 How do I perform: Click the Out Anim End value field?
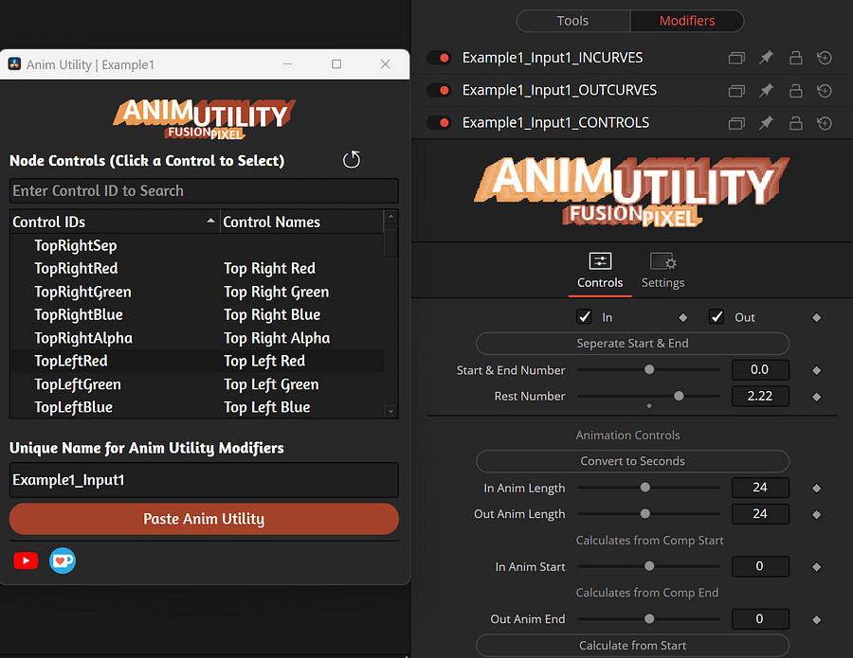[x=760, y=619]
